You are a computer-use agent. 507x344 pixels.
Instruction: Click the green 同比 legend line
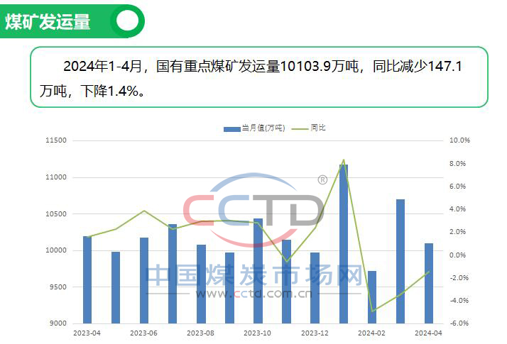[x=300, y=129]
